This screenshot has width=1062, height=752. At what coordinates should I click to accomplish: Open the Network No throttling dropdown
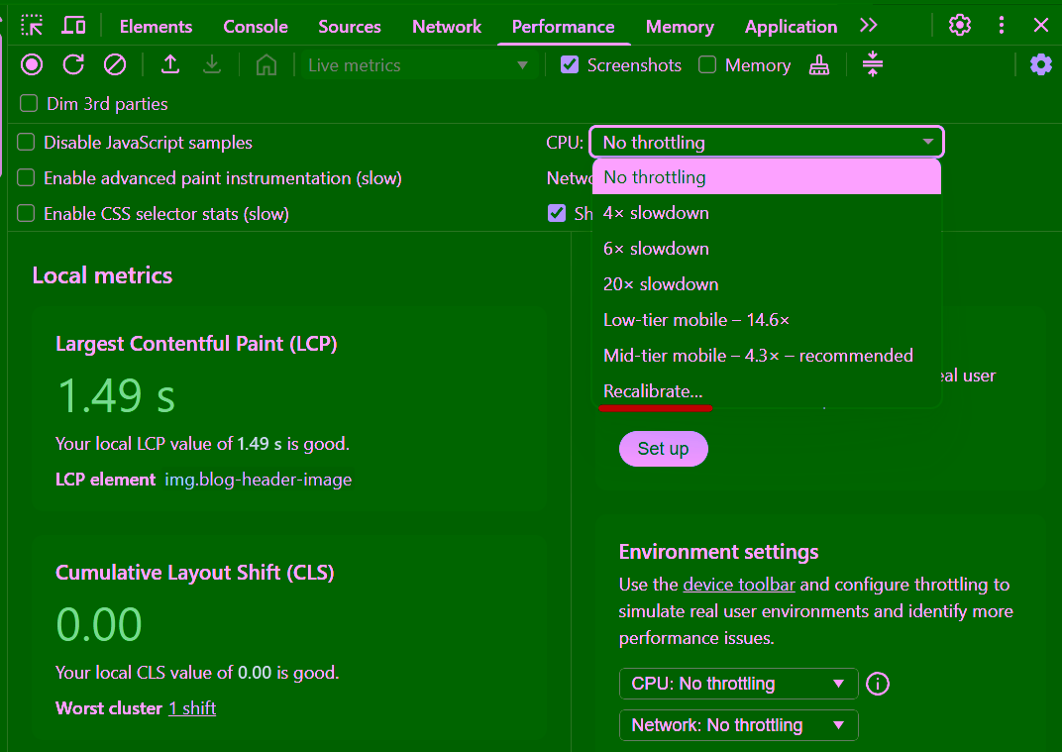pos(738,725)
